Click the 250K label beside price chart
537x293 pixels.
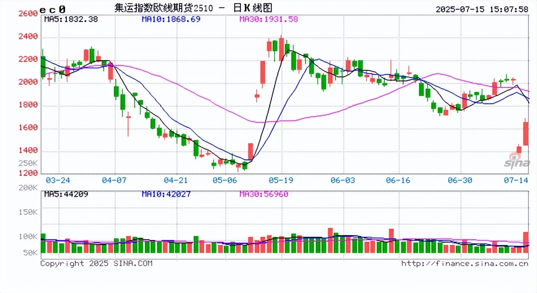28,163
